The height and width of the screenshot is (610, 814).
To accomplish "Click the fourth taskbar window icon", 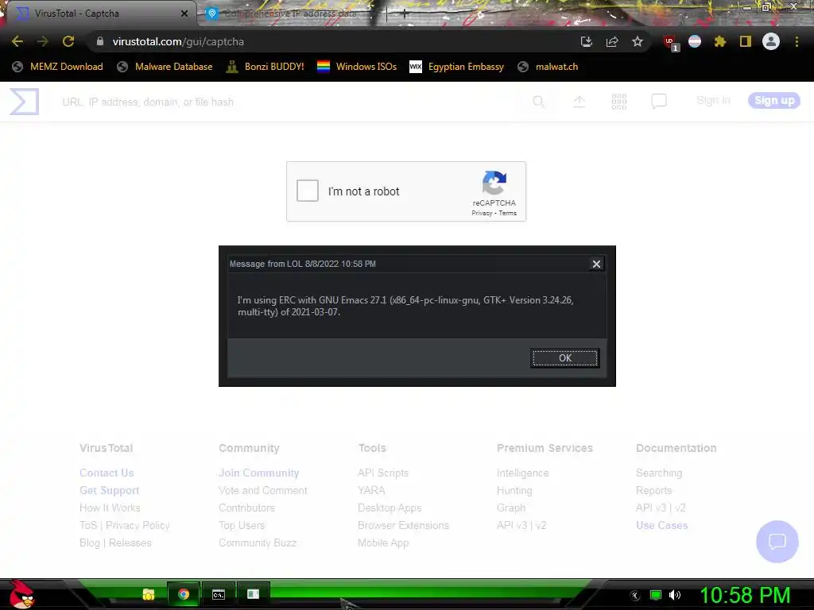I will click(253, 594).
